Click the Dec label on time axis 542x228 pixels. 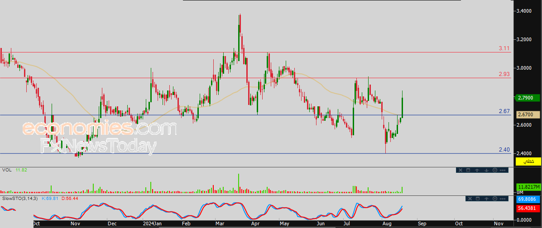pyautogui.click(x=112, y=224)
